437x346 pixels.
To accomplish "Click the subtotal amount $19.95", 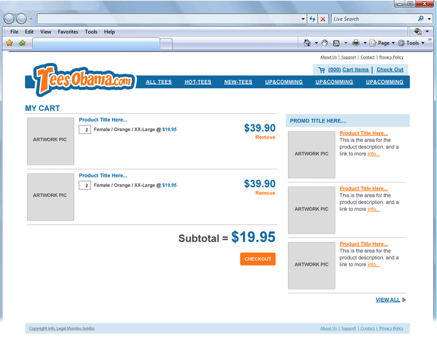I will tap(253, 237).
